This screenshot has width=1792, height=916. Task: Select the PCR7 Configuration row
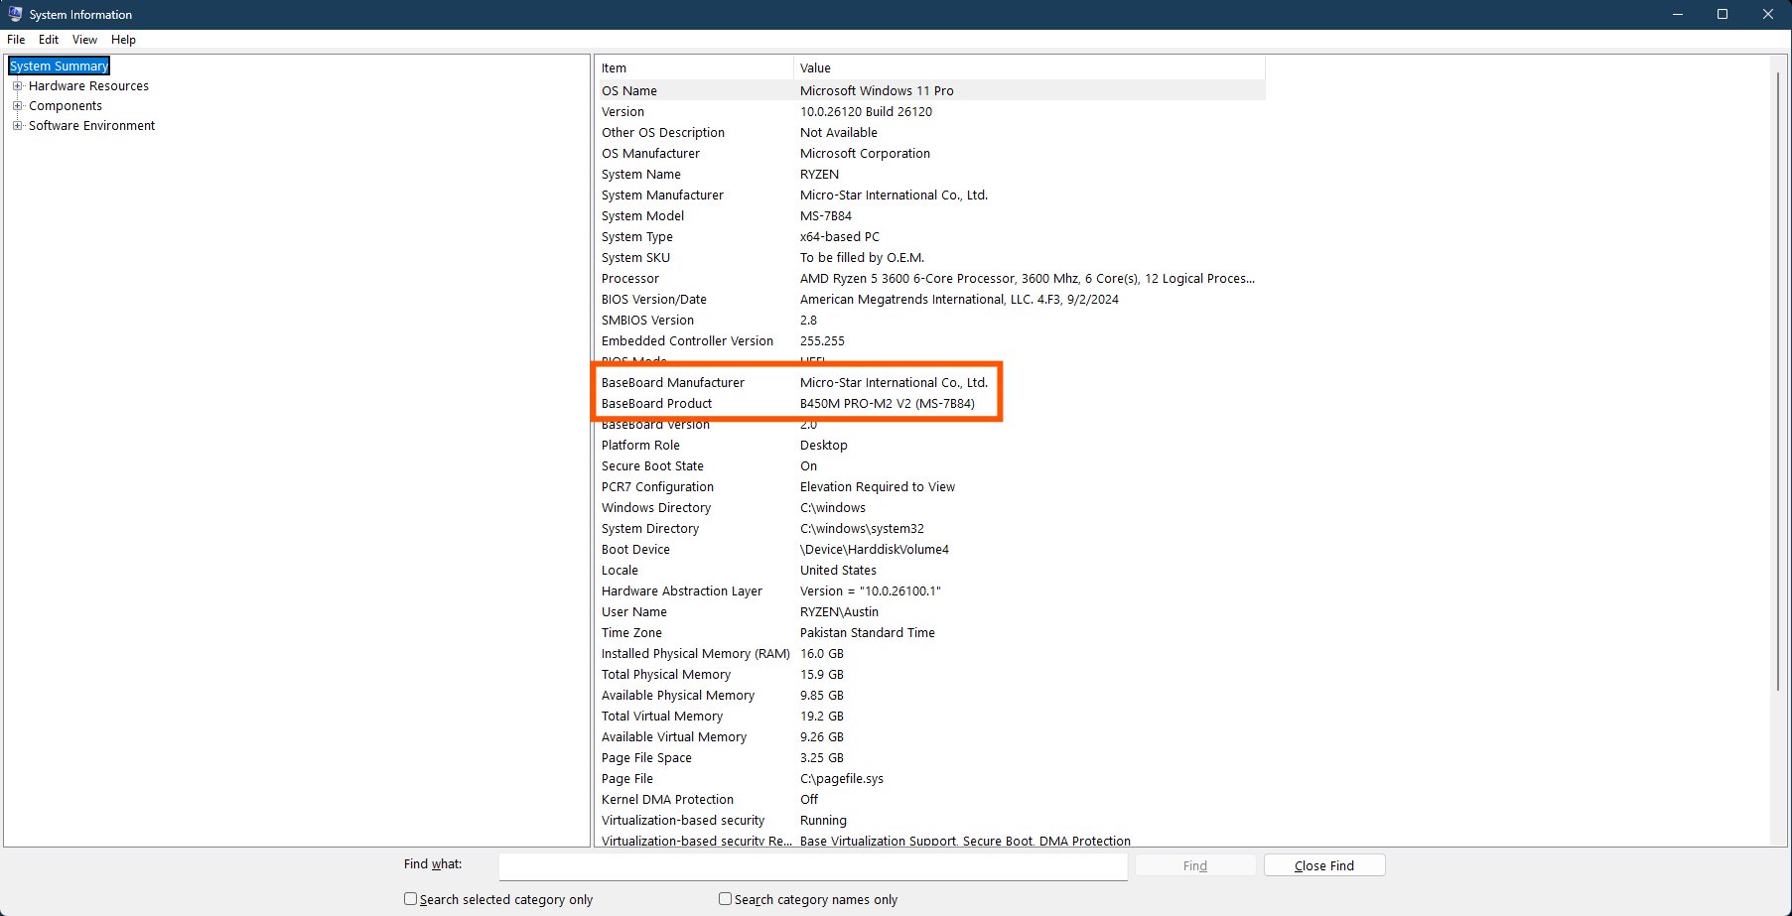coord(930,486)
